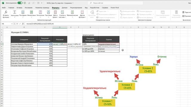Confirm formula entry with the checkmark button
This screenshot has height=107, width=191.
[20, 24]
